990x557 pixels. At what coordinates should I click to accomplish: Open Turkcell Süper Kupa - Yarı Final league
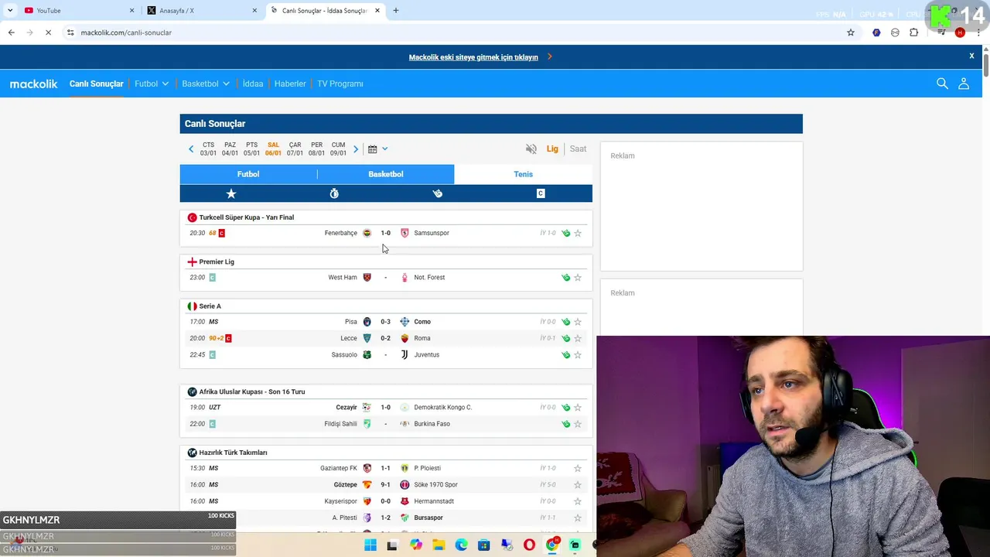[246, 217]
